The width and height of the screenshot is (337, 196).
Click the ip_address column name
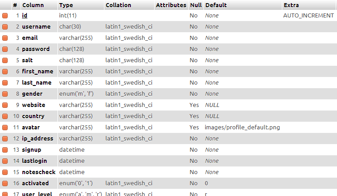pyautogui.click(x=38, y=139)
